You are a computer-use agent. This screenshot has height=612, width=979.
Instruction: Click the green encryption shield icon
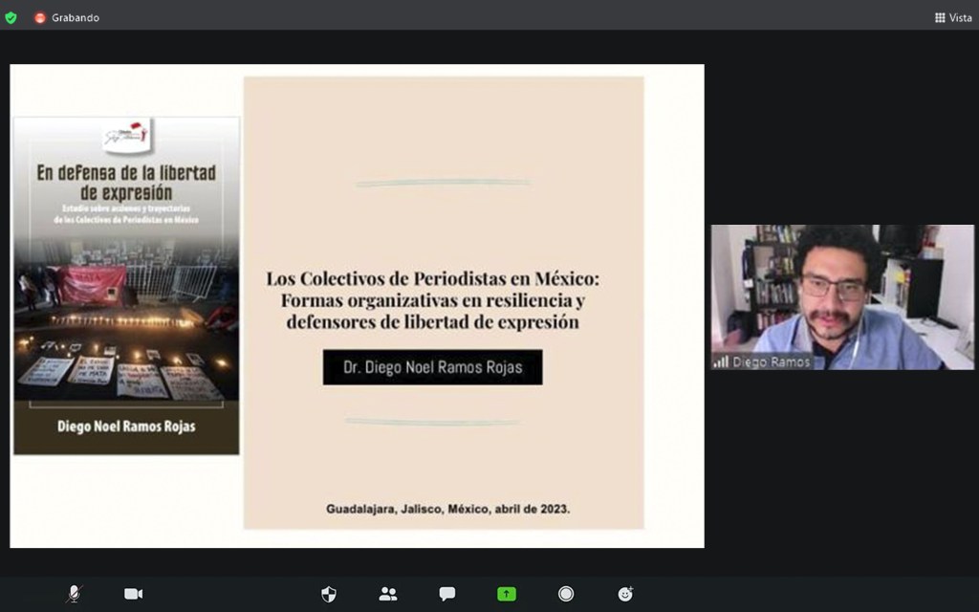click(11, 17)
